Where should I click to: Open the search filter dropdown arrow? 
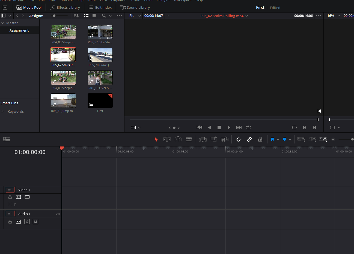[x=110, y=16]
